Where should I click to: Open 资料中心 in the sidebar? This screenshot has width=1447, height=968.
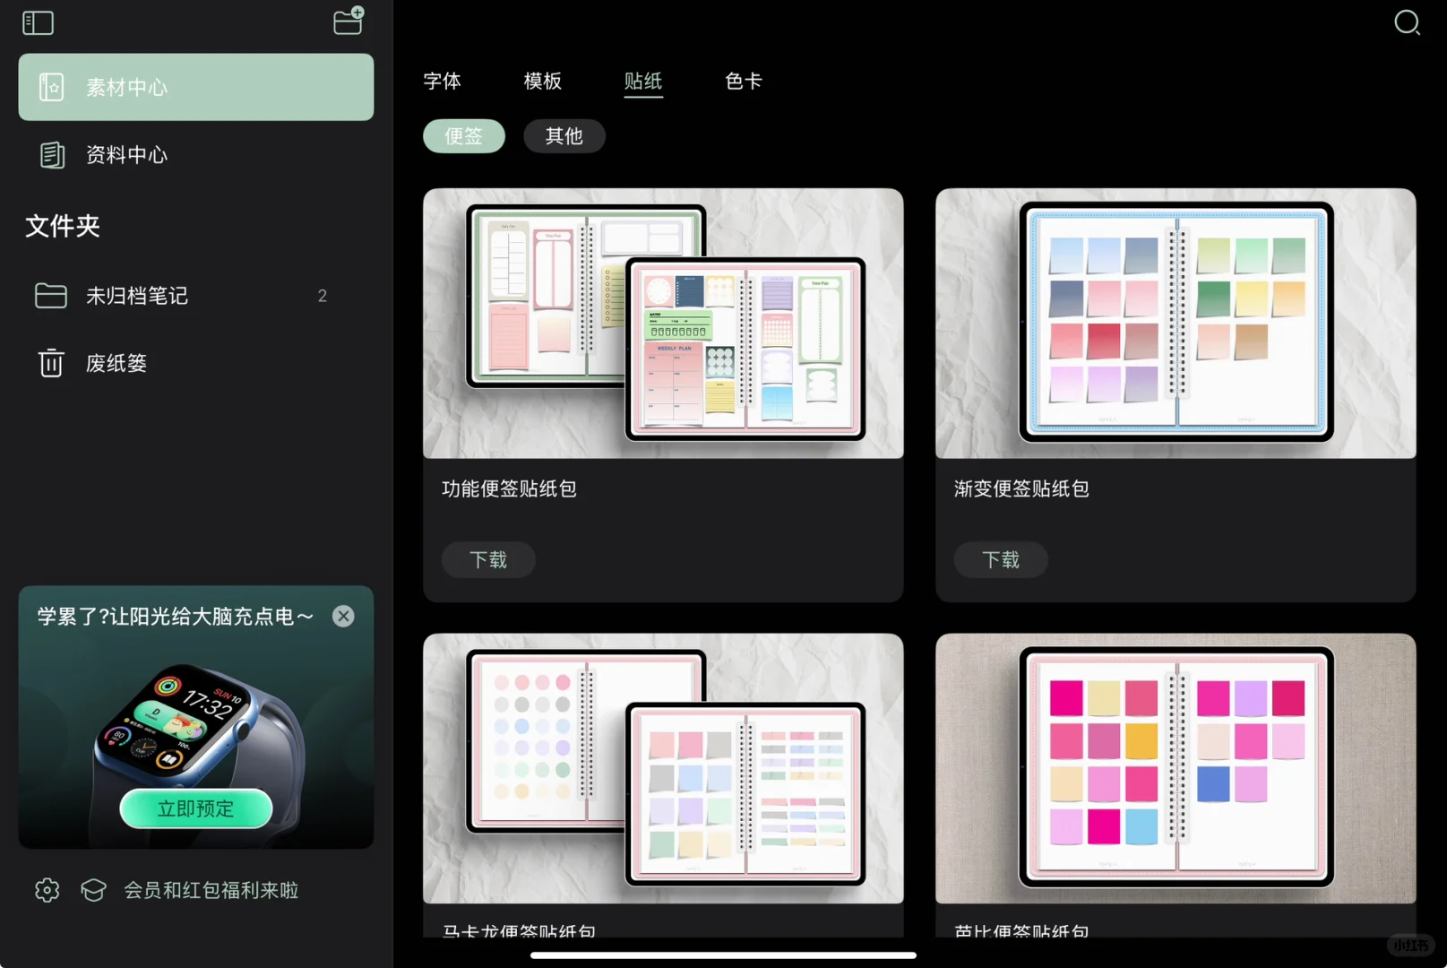pos(196,155)
